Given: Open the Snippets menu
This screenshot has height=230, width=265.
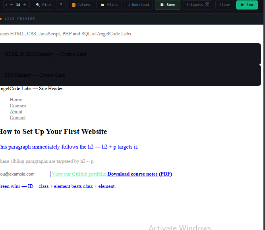Looking at the screenshot, I should tap(197, 5).
